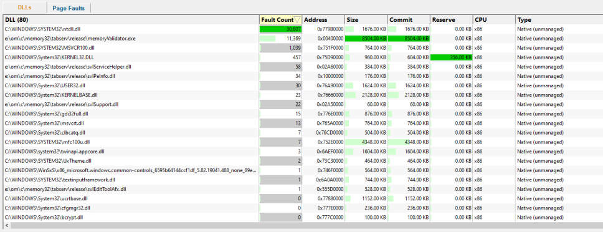
Task: Select the ntdll.dll row
Action: click(303, 29)
